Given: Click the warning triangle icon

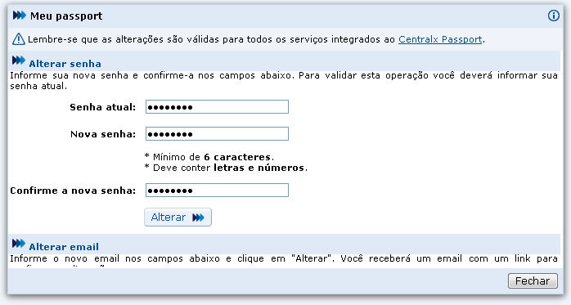Looking at the screenshot, I should (x=19, y=39).
